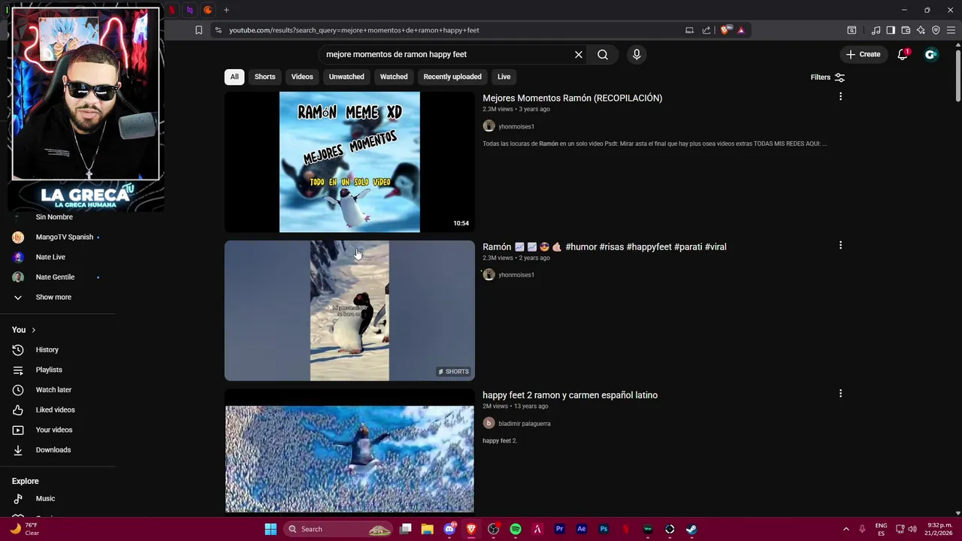Click the Brave Rewards triangle icon

coord(741,30)
